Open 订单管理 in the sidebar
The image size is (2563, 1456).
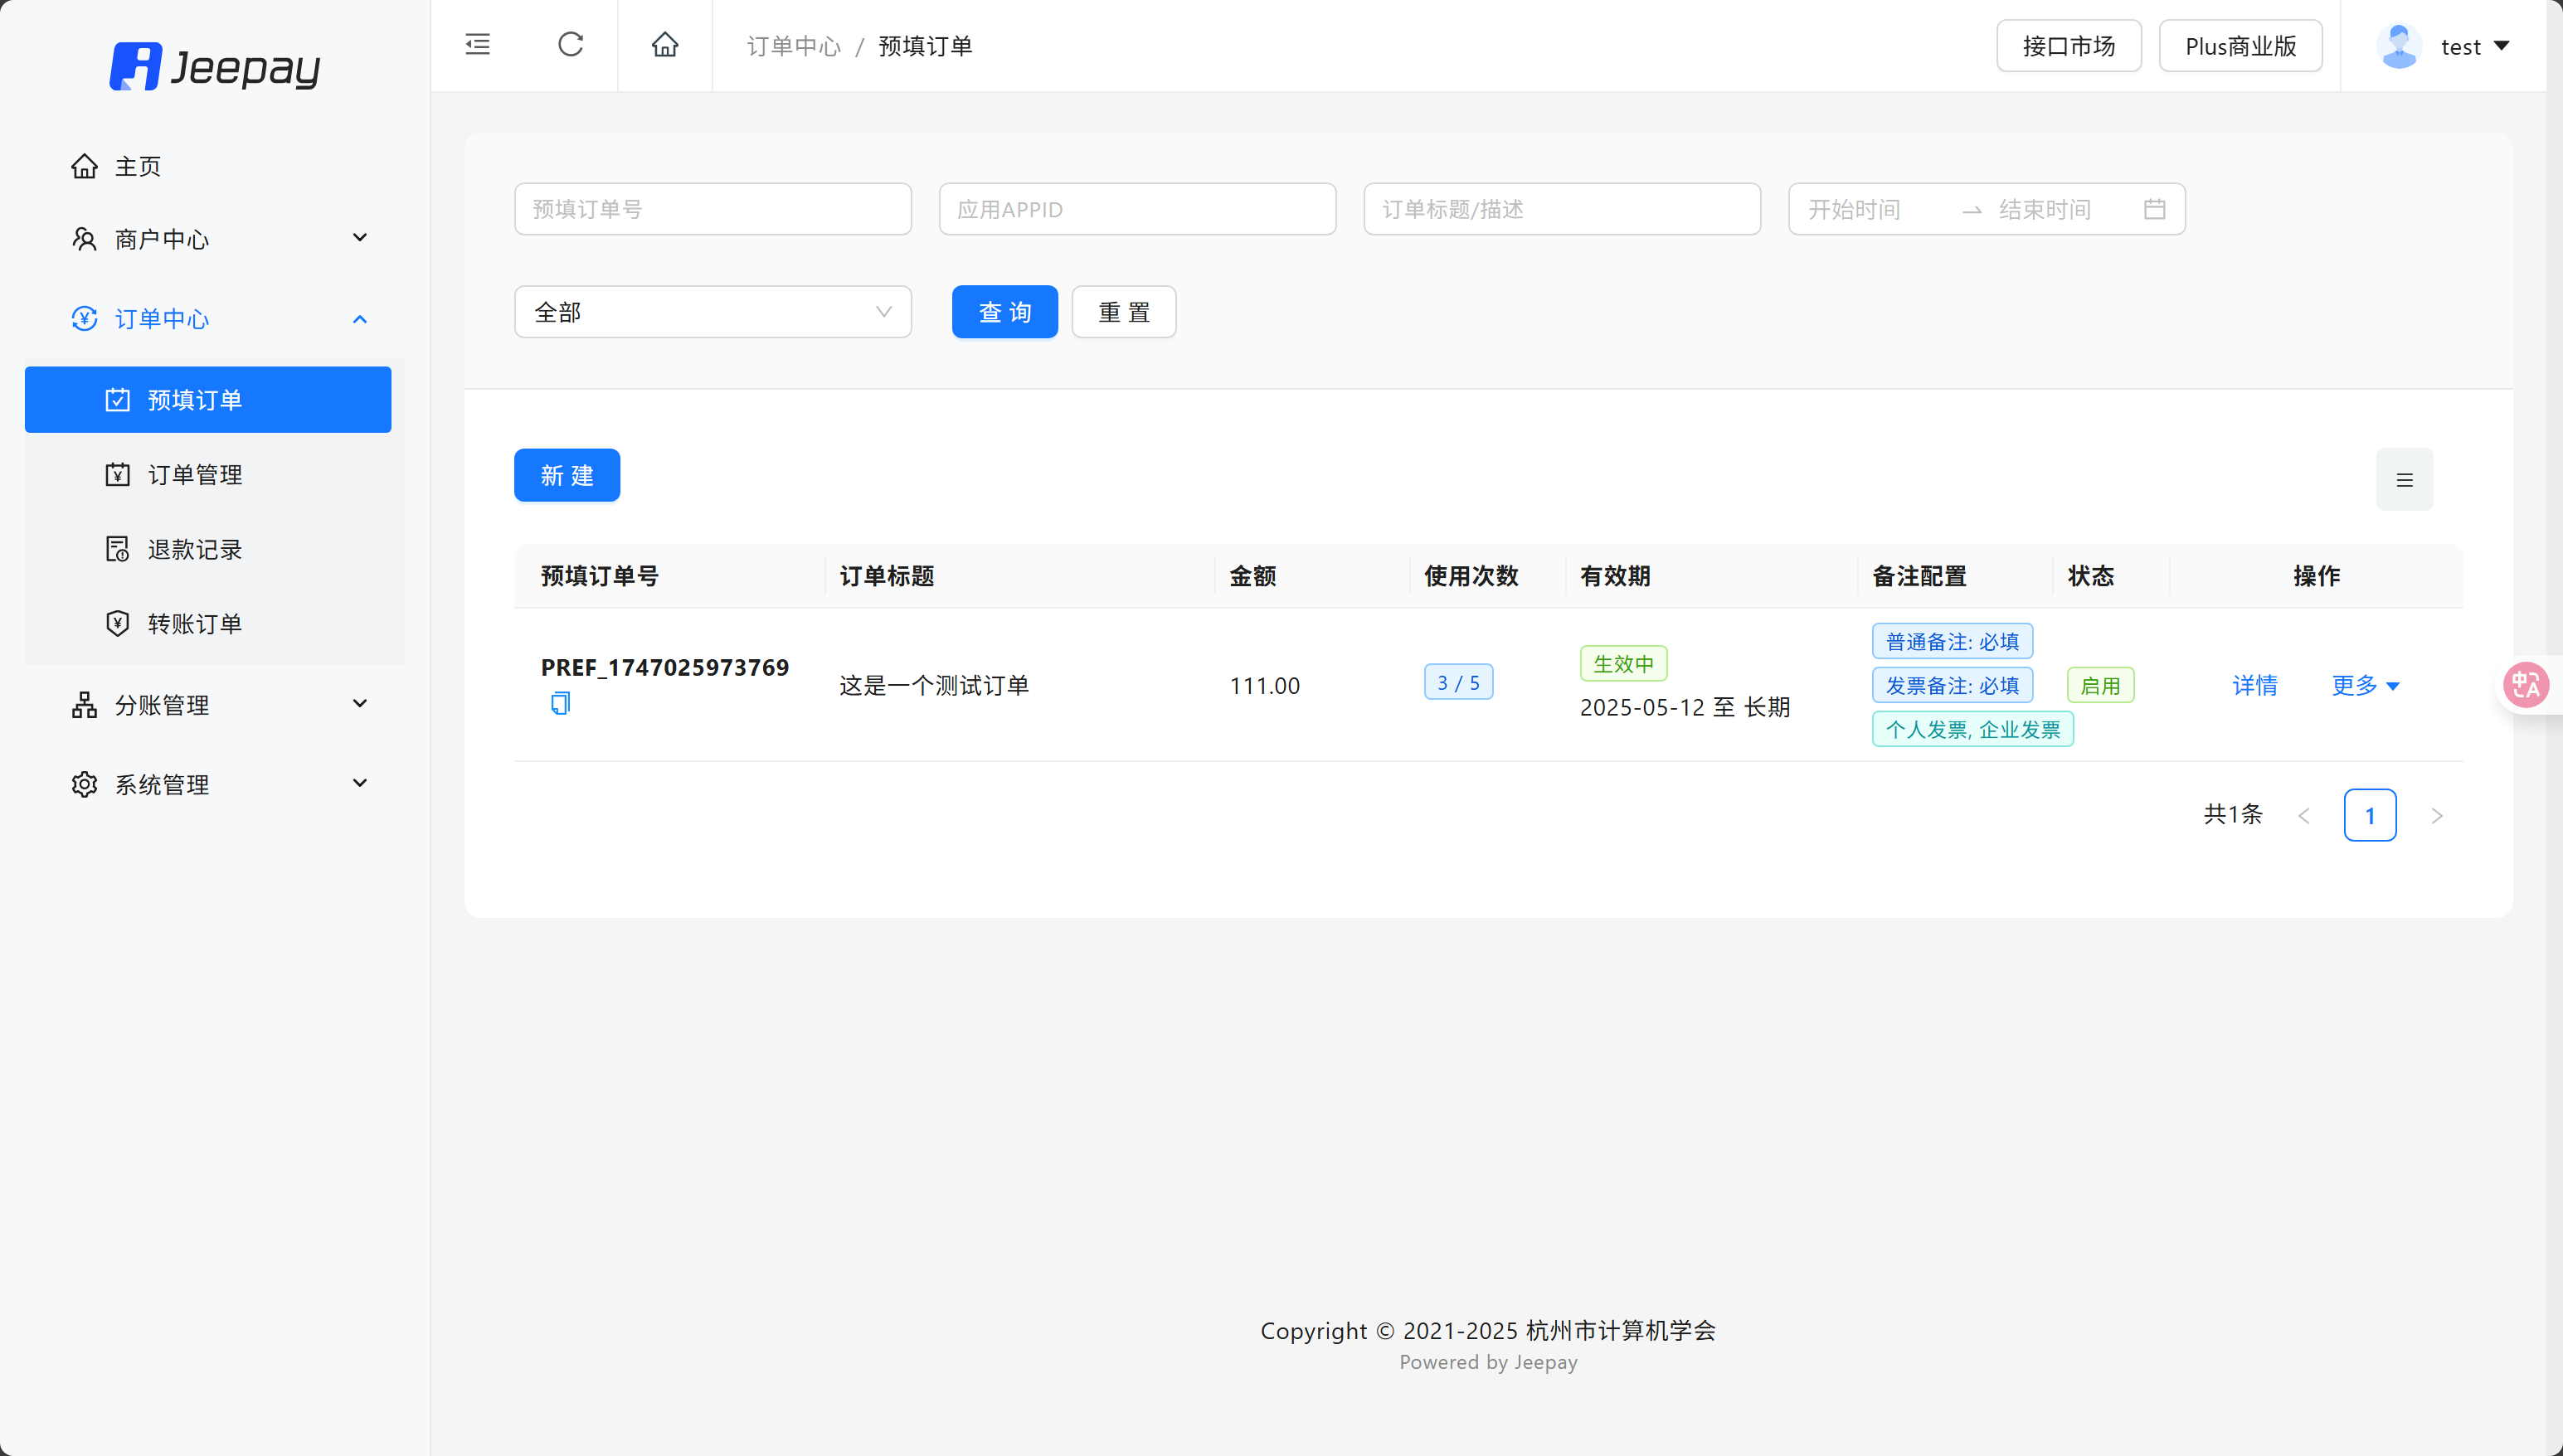coord(195,475)
